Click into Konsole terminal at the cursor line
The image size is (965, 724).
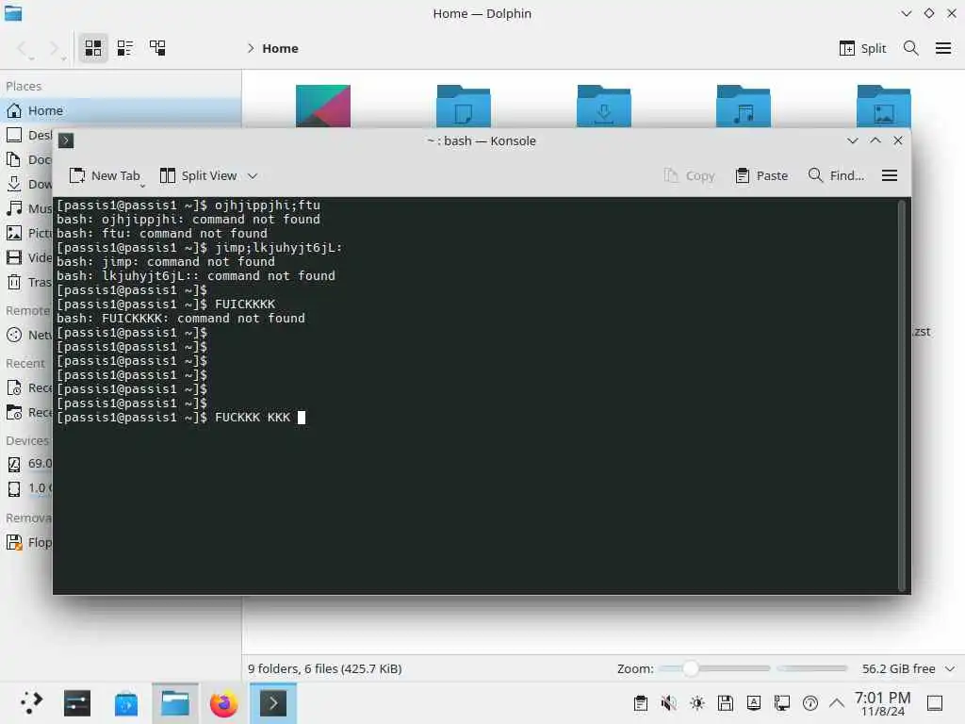(x=302, y=418)
